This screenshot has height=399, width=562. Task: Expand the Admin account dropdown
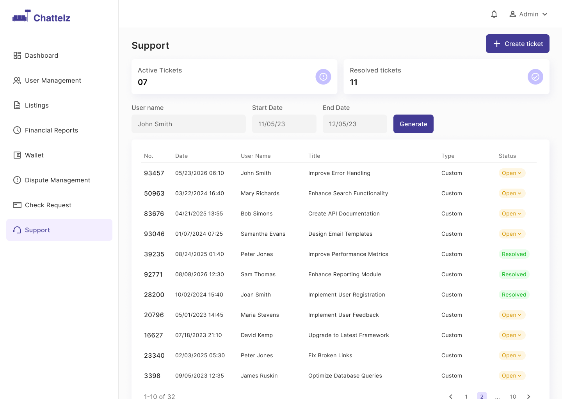point(528,14)
